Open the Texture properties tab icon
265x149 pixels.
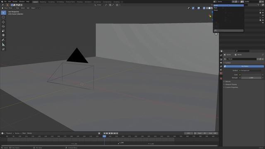point(221,78)
